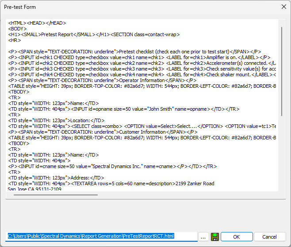Click the TEXTAREA 2199 Zanker Road line

click(111, 183)
